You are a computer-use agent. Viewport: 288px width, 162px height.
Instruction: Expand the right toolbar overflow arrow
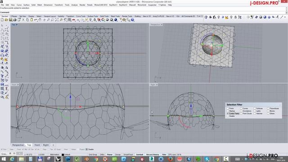click(x=285, y=17)
